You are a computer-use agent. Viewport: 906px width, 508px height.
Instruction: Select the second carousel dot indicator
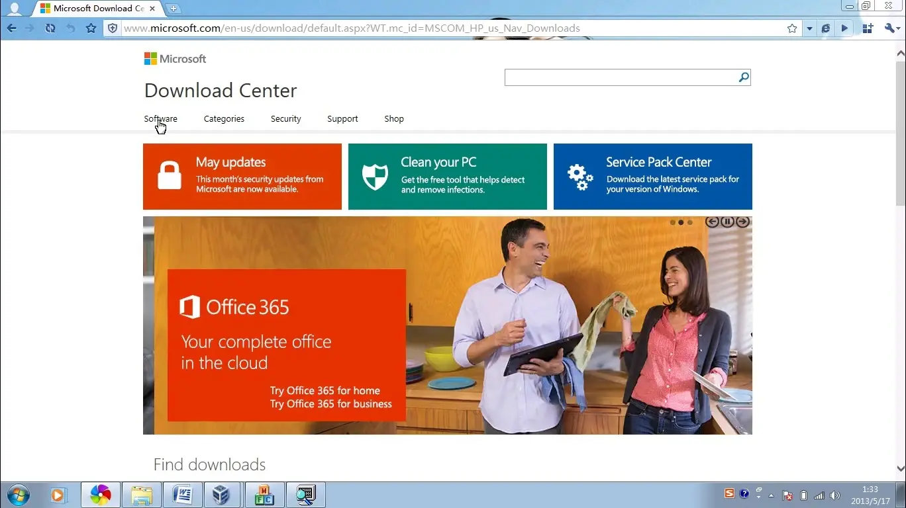coord(681,222)
